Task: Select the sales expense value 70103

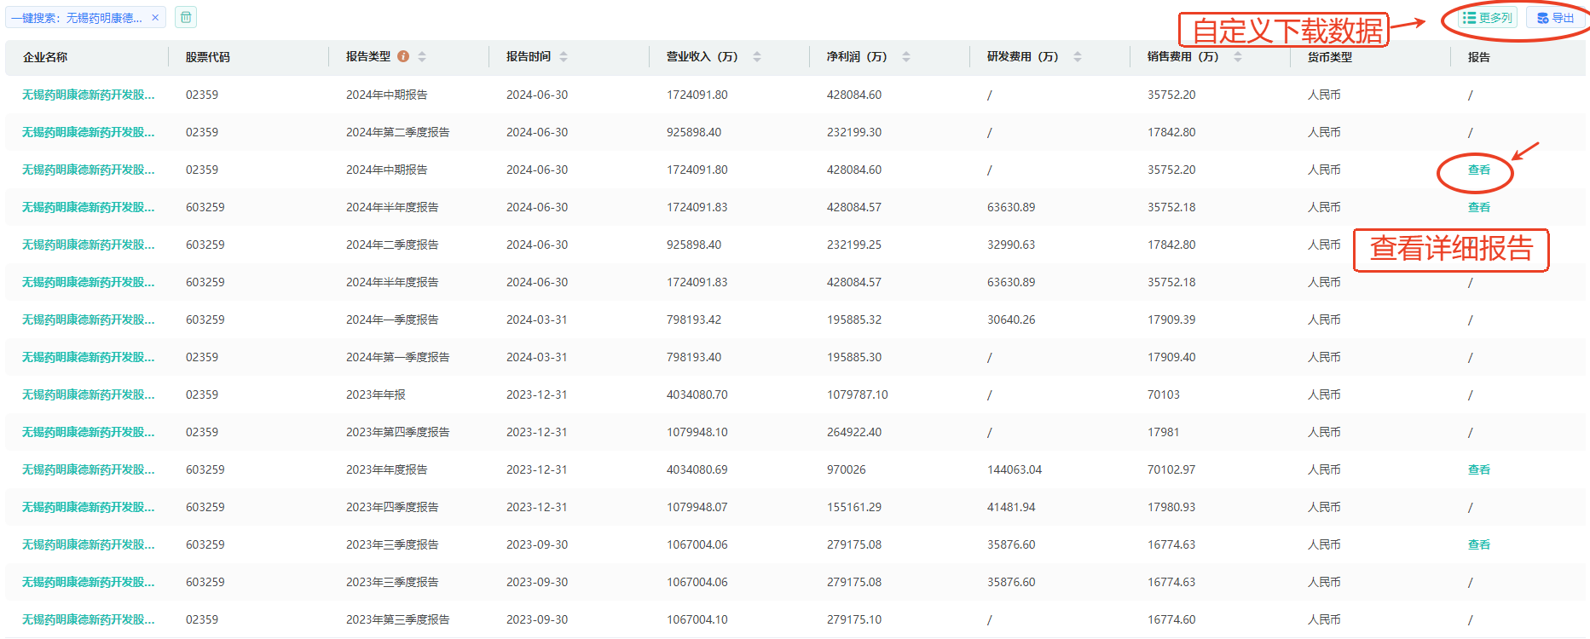Action: coord(1164,394)
